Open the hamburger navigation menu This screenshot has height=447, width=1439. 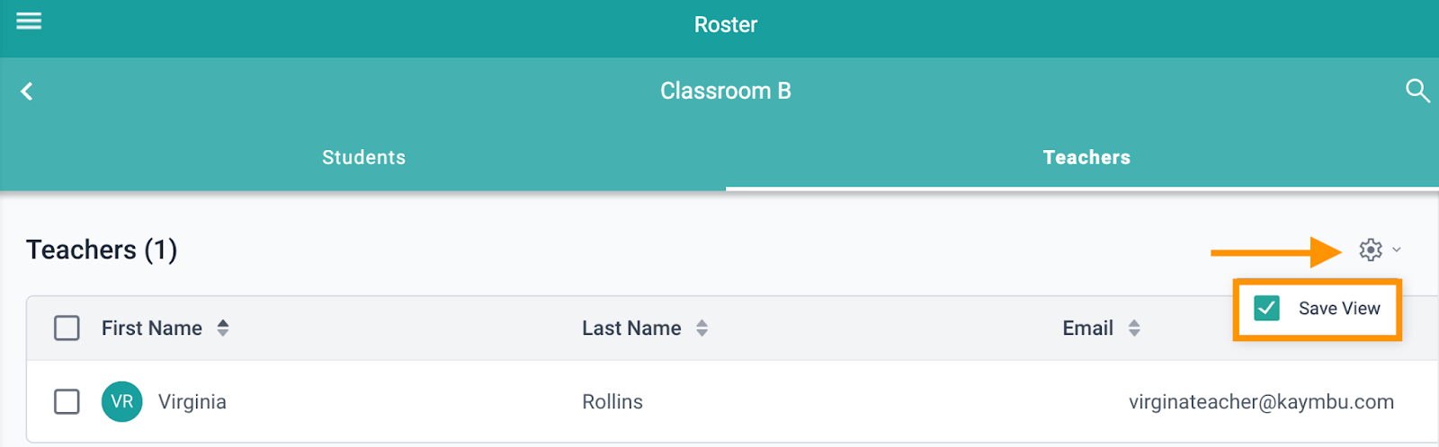(x=29, y=21)
